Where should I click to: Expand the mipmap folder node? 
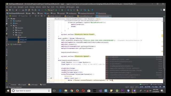[14, 33]
